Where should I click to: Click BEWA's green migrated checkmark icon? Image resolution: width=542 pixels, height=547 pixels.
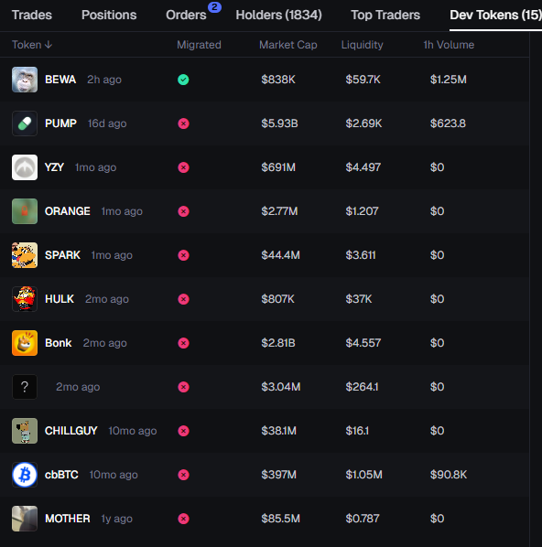pyautogui.click(x=183, y=80)
